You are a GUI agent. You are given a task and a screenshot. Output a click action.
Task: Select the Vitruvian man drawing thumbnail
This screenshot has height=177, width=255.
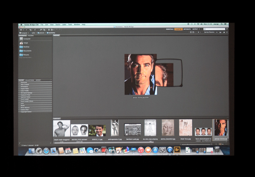tap(150, 129)
